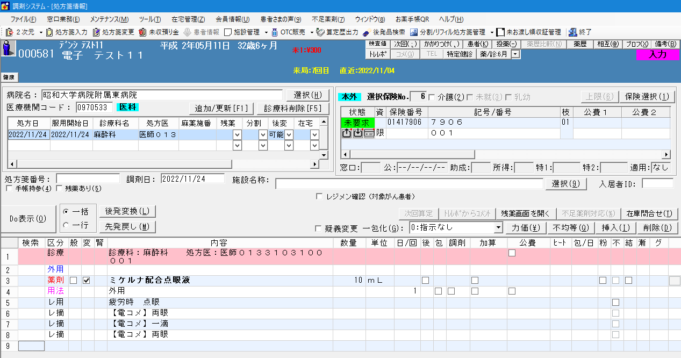Screen dimensions: 681x358
Task: Click the card icon in the insurance table
Action: [369, 133]
